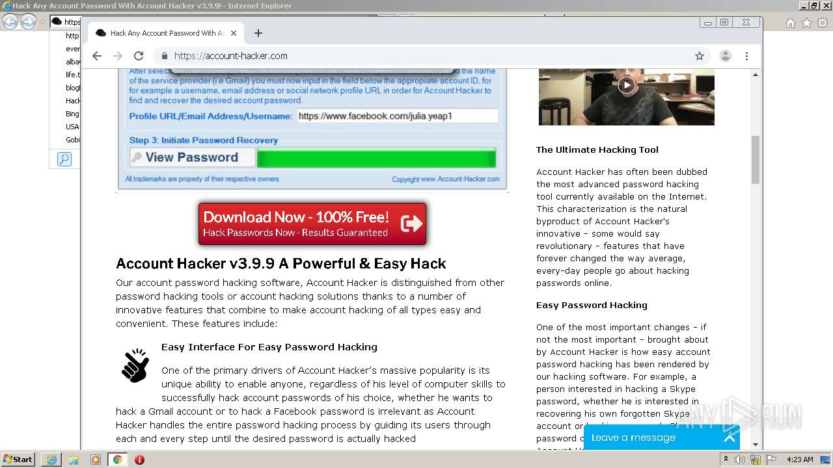The image size is (833, 468).
Task: Select the 'Gobi' suggestion in IE list
Action: [x=73, y=140]
